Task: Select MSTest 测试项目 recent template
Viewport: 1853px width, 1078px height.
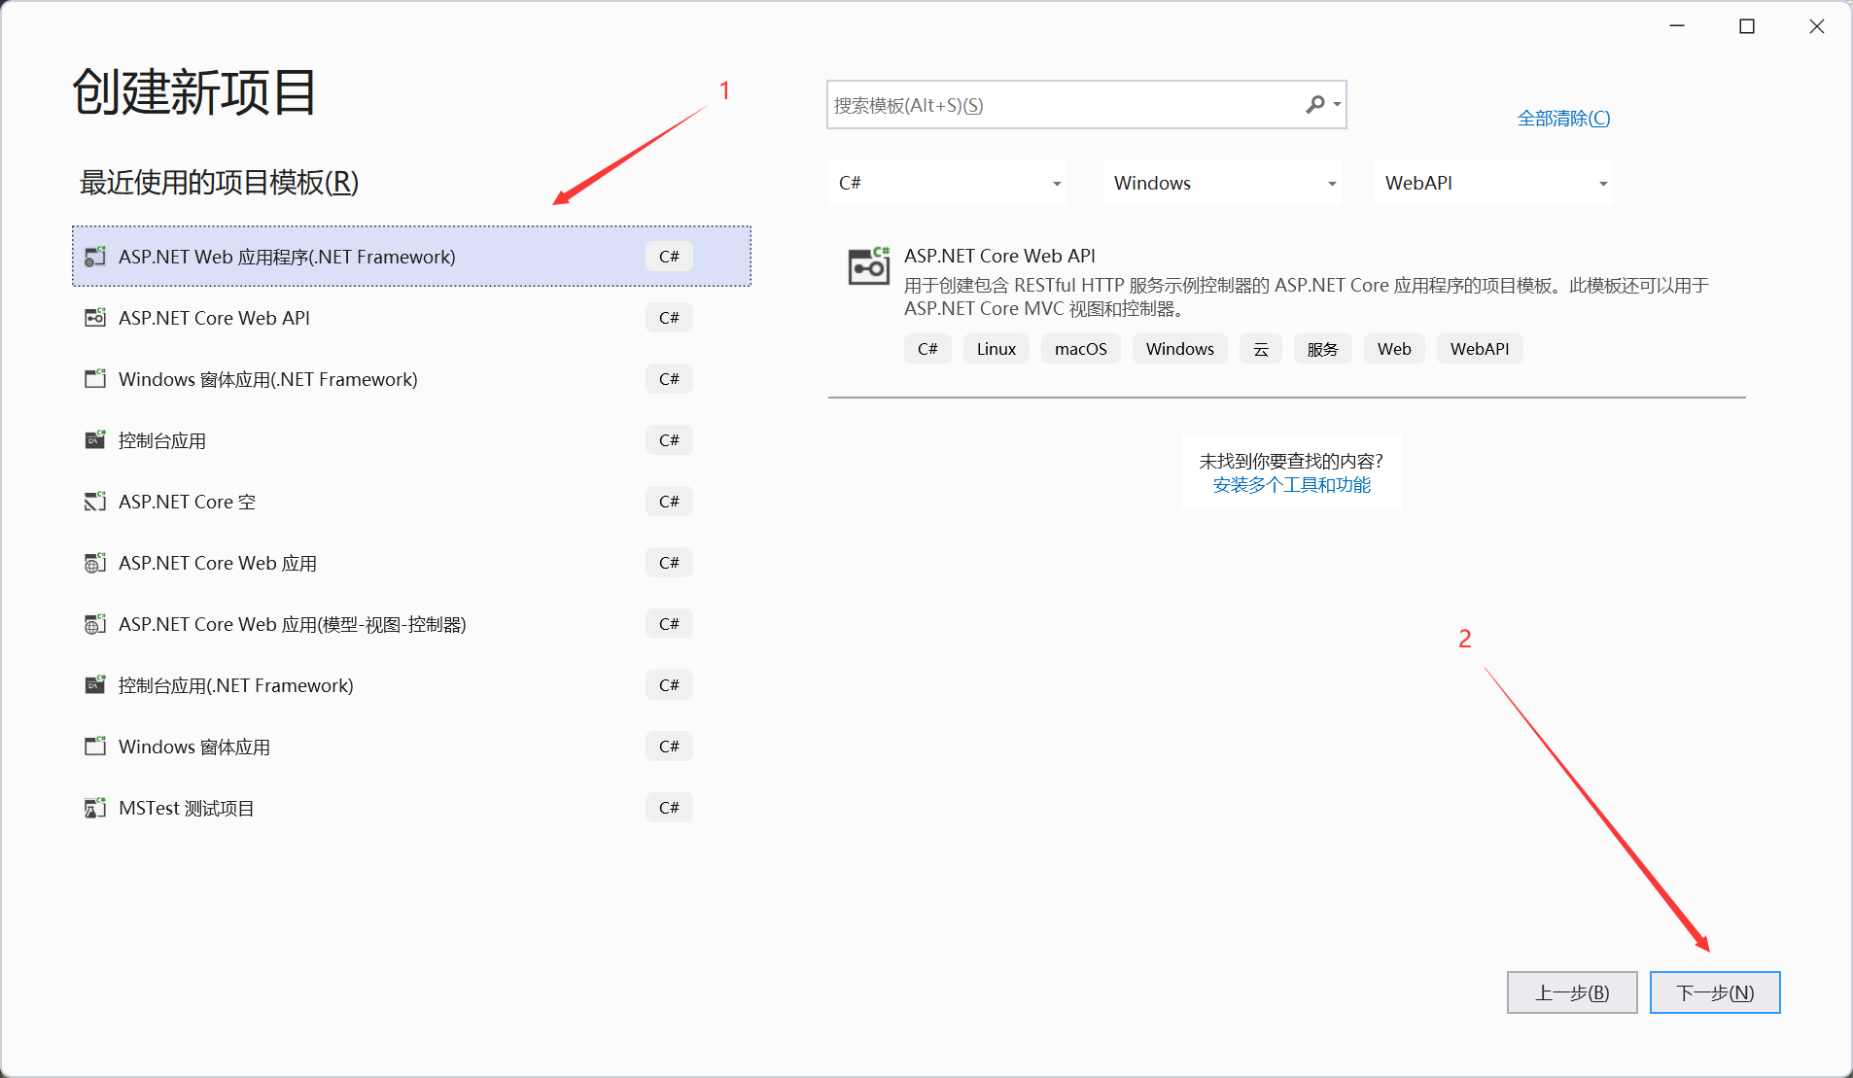Action: (411, 808)
